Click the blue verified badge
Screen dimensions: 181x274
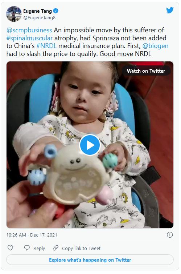pyautogui.click(x=55, y=11)
